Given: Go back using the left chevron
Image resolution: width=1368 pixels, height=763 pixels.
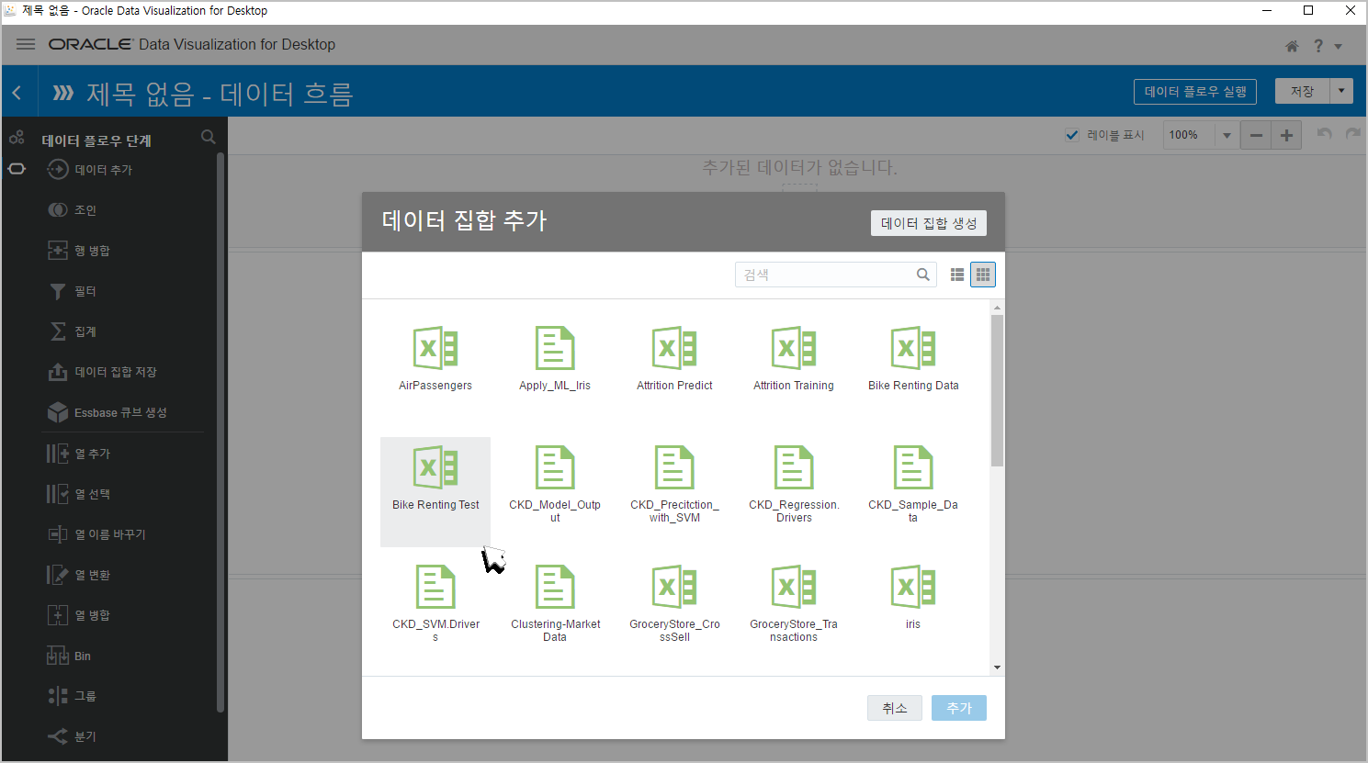Looking at the screenshot, I should (17, 92).
